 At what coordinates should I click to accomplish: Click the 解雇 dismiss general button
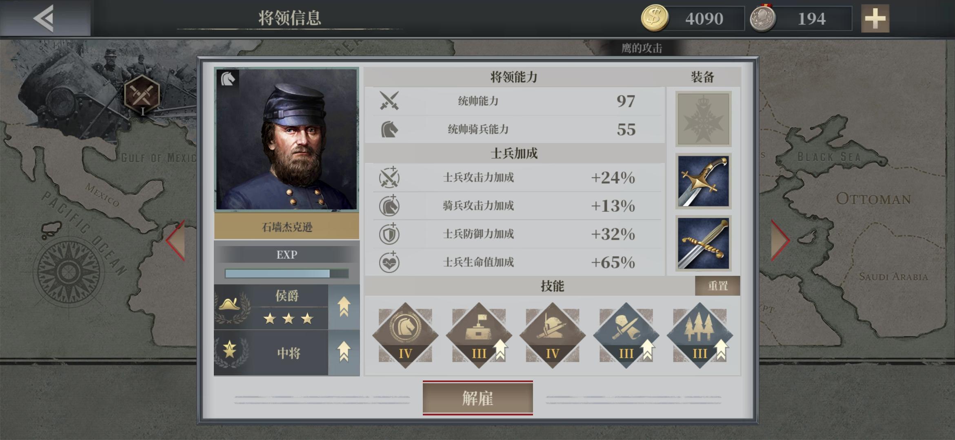pos(477,398)
